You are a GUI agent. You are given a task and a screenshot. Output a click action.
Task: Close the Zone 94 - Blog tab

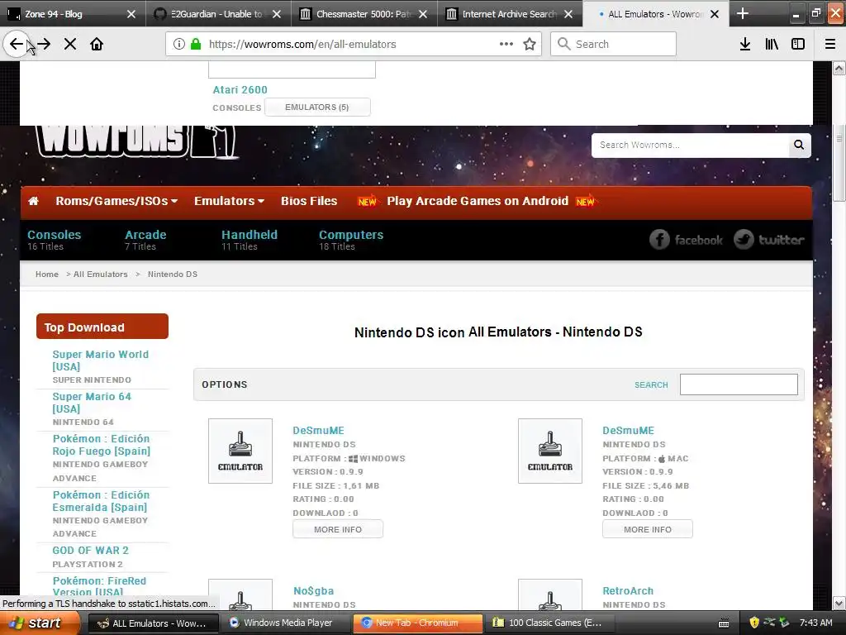(x=131, y=14)
